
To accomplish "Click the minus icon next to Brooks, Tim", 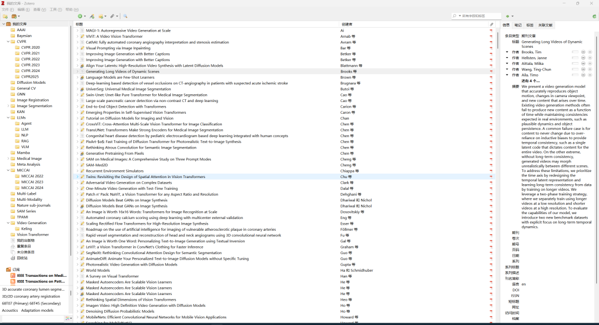I will point(583,52).
